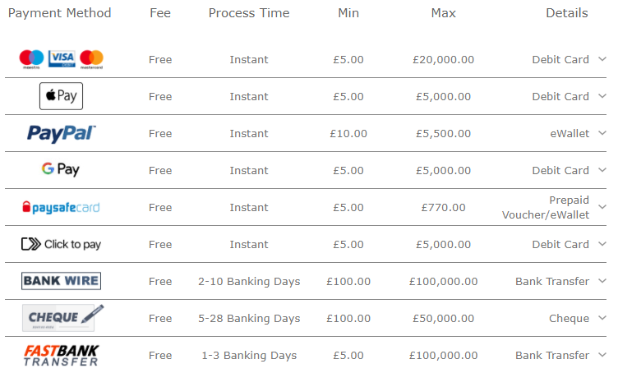Click the Fast Bank Transfer logo
Screen dimensions: 618x373
[61, 355]
